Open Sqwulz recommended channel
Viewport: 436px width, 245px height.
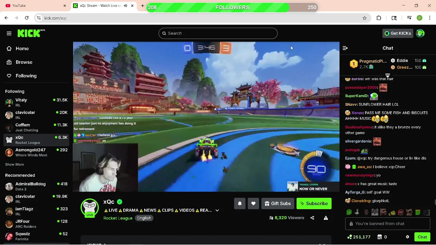36,236
